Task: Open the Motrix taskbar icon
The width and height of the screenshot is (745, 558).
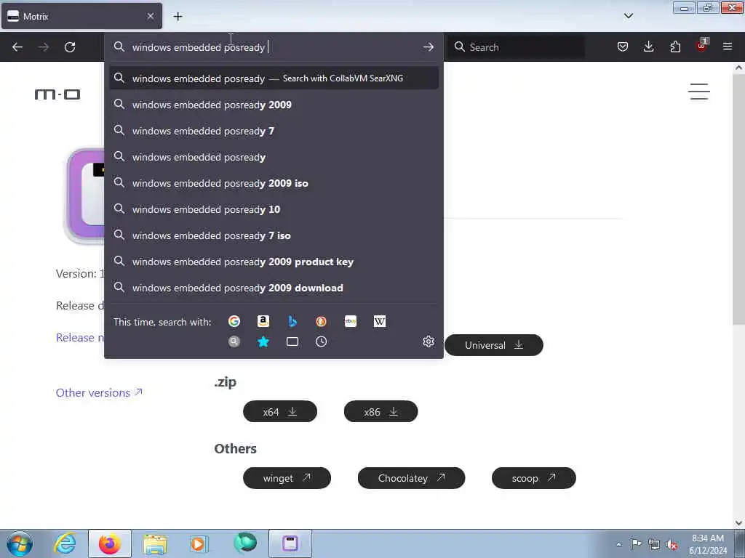Action: pyautogui.click(x=290, y=543)
